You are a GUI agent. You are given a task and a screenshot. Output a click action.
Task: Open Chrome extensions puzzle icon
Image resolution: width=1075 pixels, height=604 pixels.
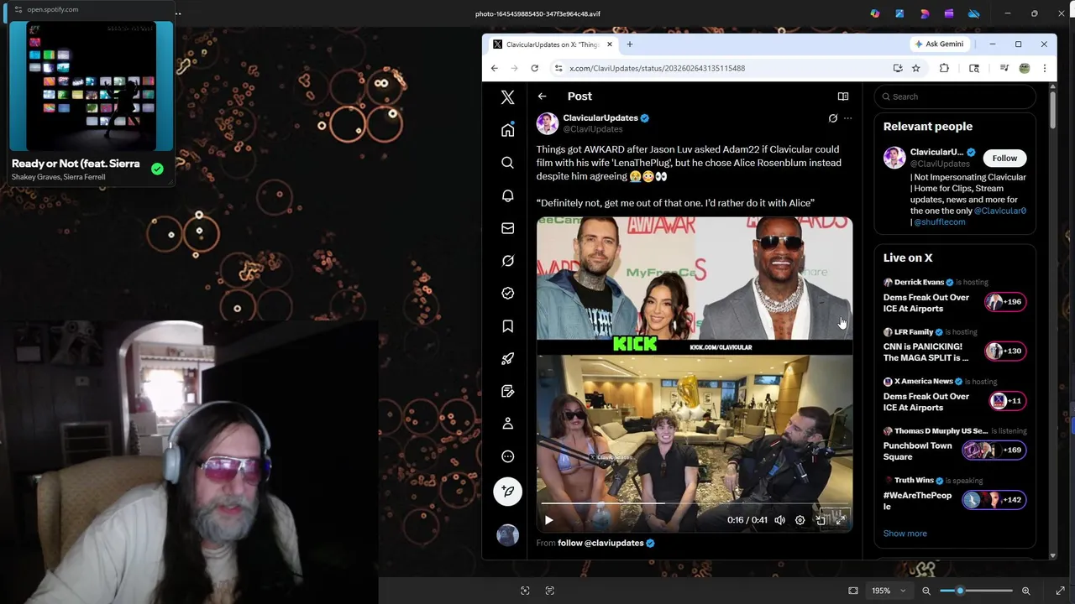[944, 68]
